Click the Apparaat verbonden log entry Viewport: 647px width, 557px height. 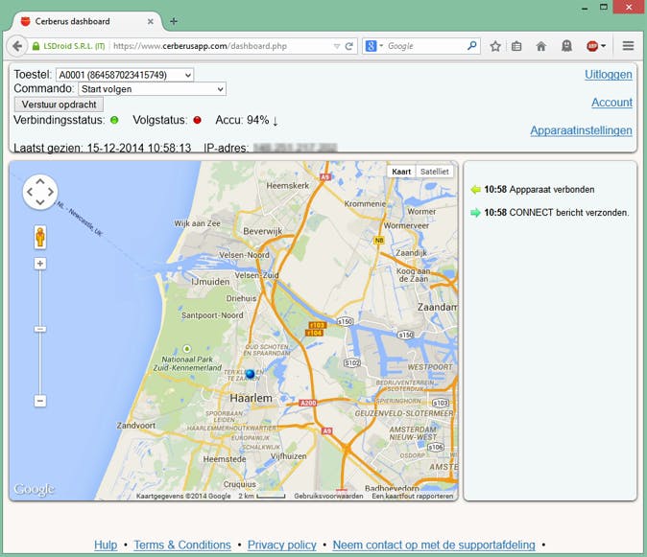[539, 190]
